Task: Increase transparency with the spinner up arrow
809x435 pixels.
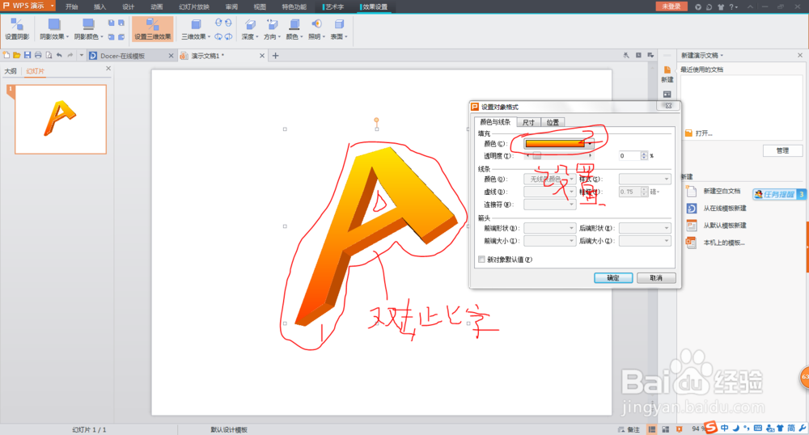Action: click(x=644, y=154)
